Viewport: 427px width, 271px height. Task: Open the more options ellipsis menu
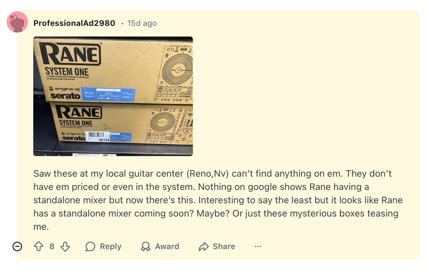coord(258,246)
